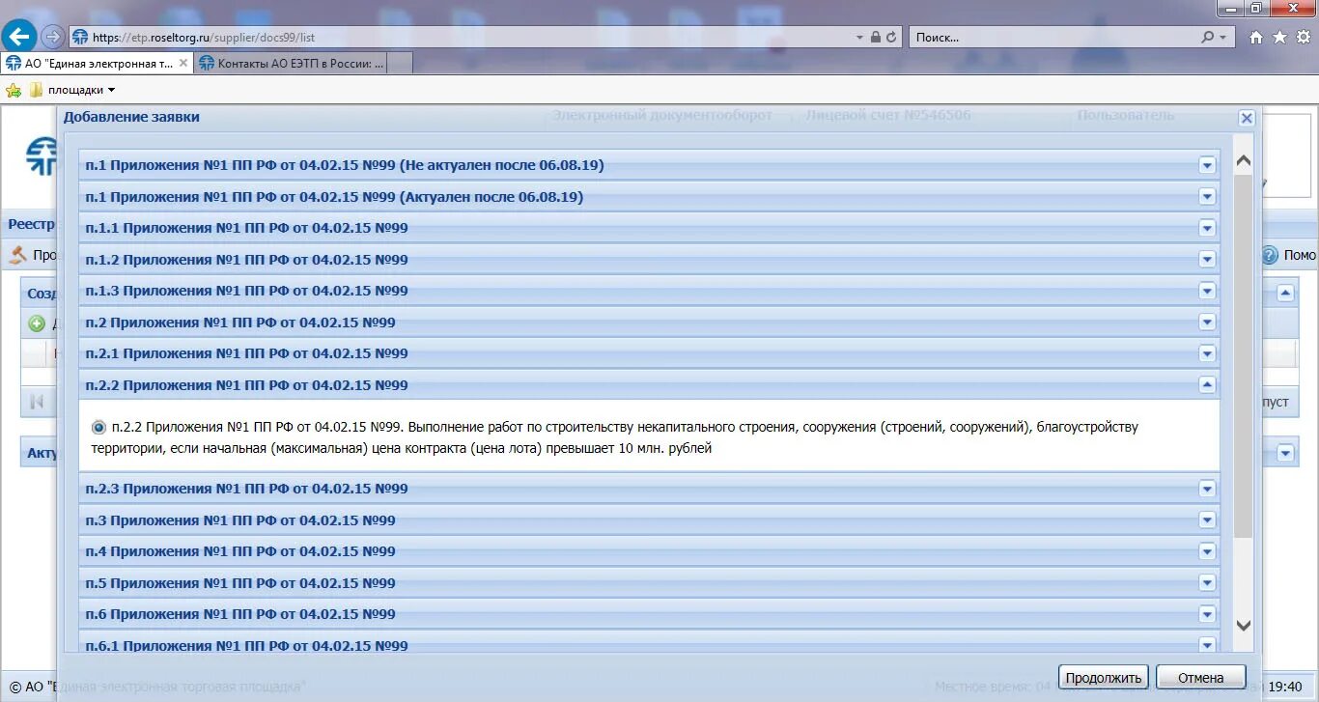Expand background 'Акту' panel arrow
This screenshot has height=702, width=1319.
point(1285,452)
